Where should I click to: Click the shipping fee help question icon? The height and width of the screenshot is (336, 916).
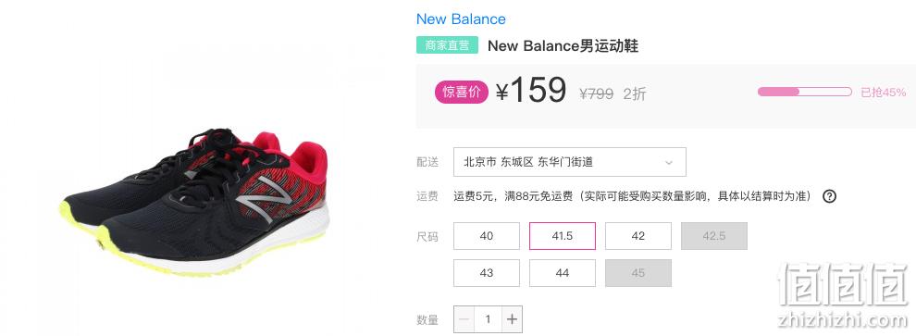(x=829, y=196)
